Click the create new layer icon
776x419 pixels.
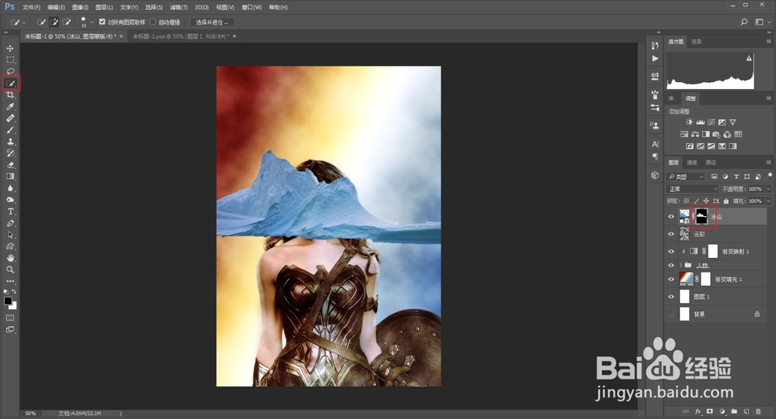(747, 411)
